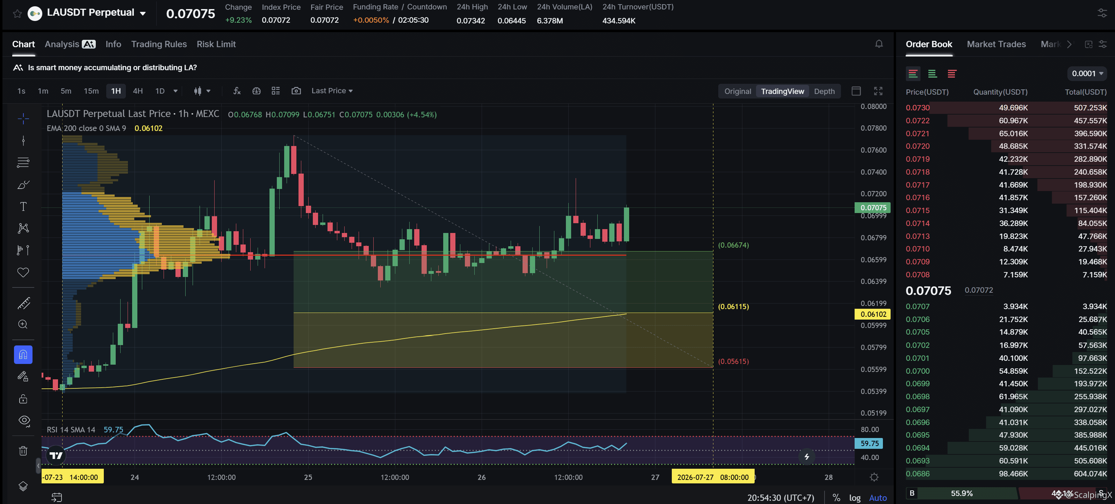Open the indicators fx icon

point(237,91)
